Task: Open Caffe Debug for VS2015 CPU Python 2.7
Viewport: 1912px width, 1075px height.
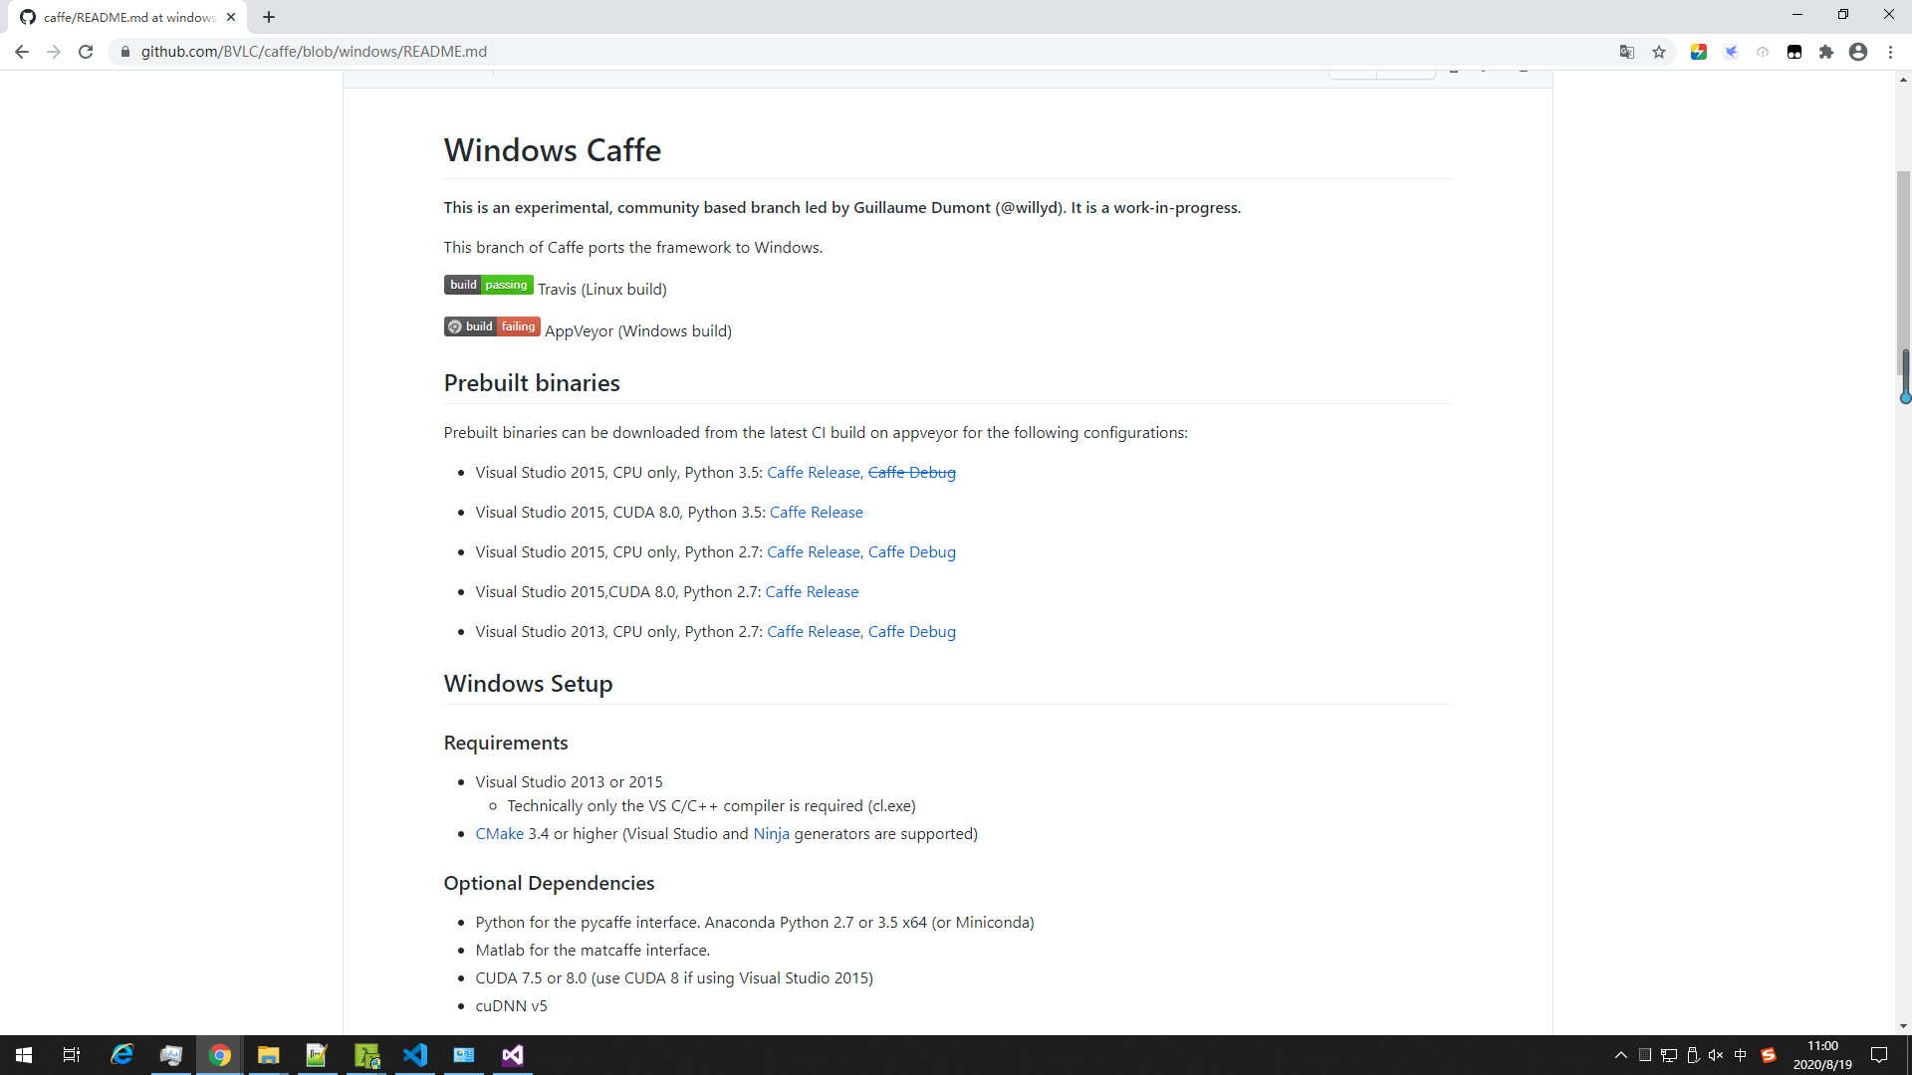Action: [x=912, y=551]
